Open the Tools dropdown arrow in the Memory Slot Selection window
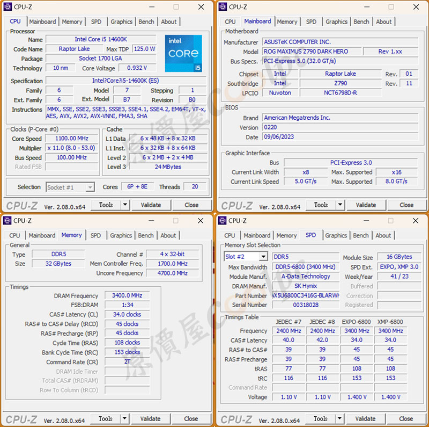 (x=339, y=418)
